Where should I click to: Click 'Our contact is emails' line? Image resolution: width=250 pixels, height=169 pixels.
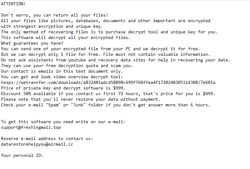tap(62, 71)
